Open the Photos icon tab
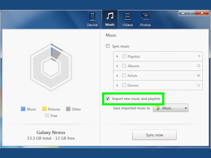The width and height of the screenshot is (211, 158). pyautogui.click(x=145, y=17)
